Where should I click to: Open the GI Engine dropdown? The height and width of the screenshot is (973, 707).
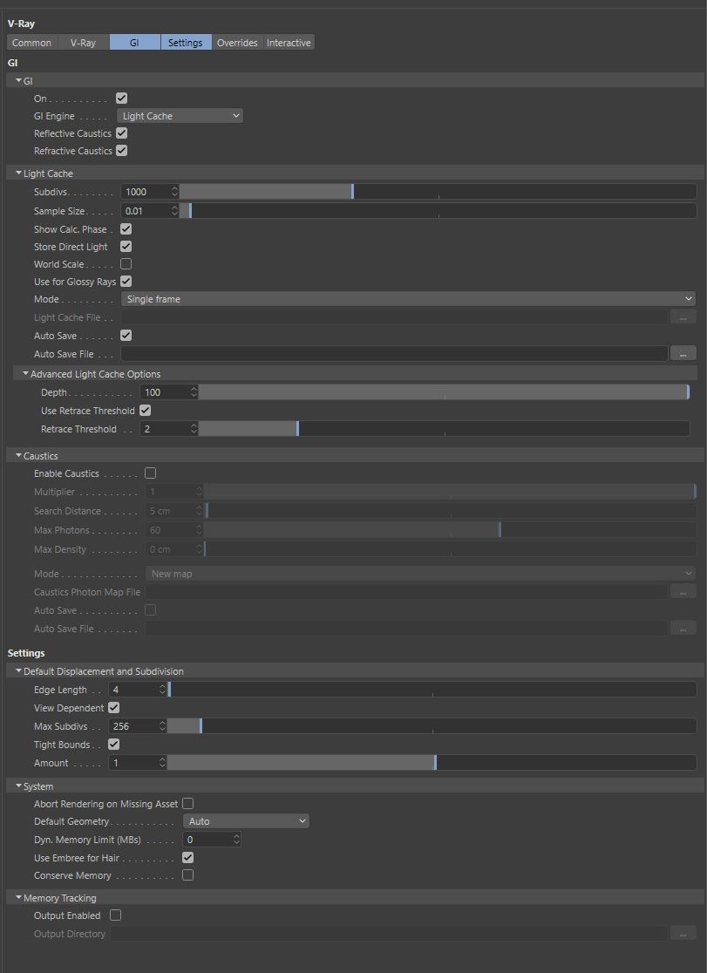point(180,115)
